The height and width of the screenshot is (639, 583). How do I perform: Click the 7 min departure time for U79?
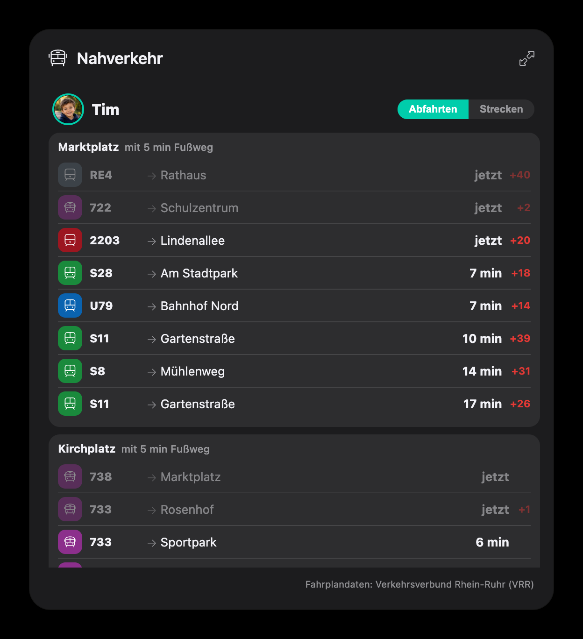click(x=486, y=306)
